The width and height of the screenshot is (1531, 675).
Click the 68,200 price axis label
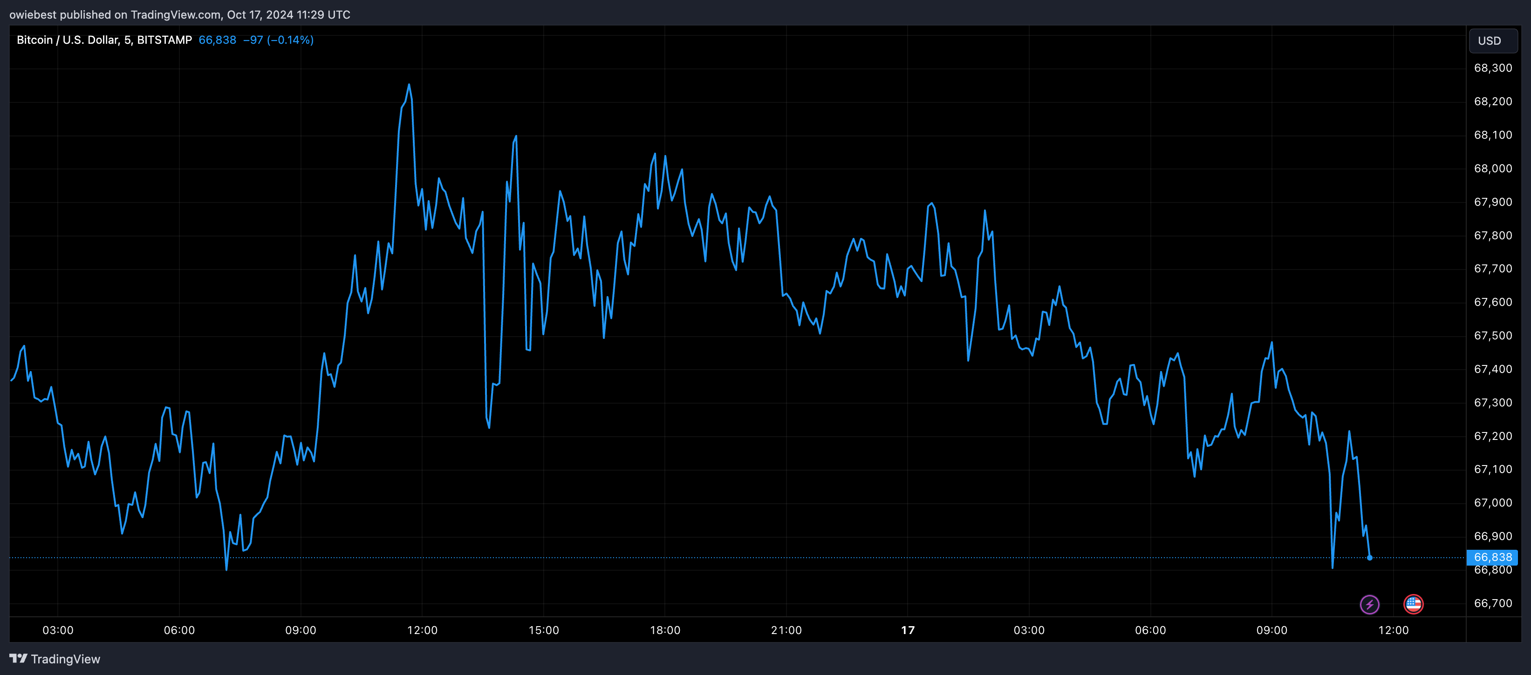point(1492,101)
